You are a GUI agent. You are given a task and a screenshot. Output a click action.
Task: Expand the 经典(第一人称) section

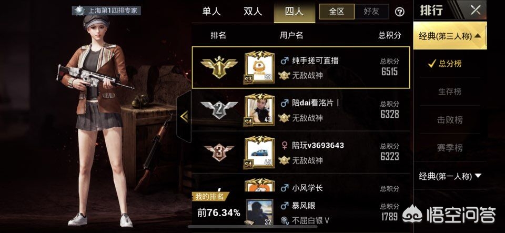tap(450, 176)
